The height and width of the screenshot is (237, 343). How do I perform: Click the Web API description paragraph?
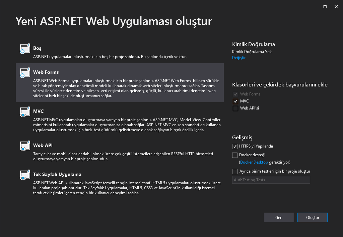[x=123, y=156]
